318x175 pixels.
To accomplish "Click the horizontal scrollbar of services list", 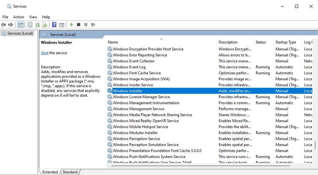I will click(x=200, y=166).
